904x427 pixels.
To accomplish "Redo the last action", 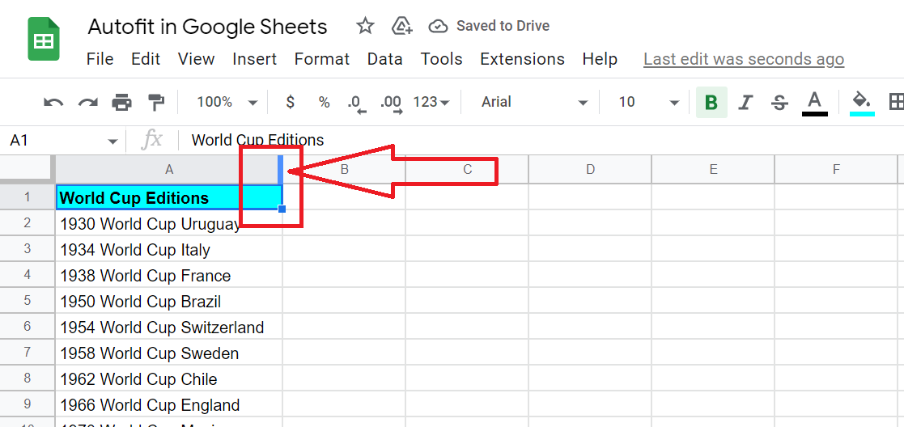I will (87, 103).
